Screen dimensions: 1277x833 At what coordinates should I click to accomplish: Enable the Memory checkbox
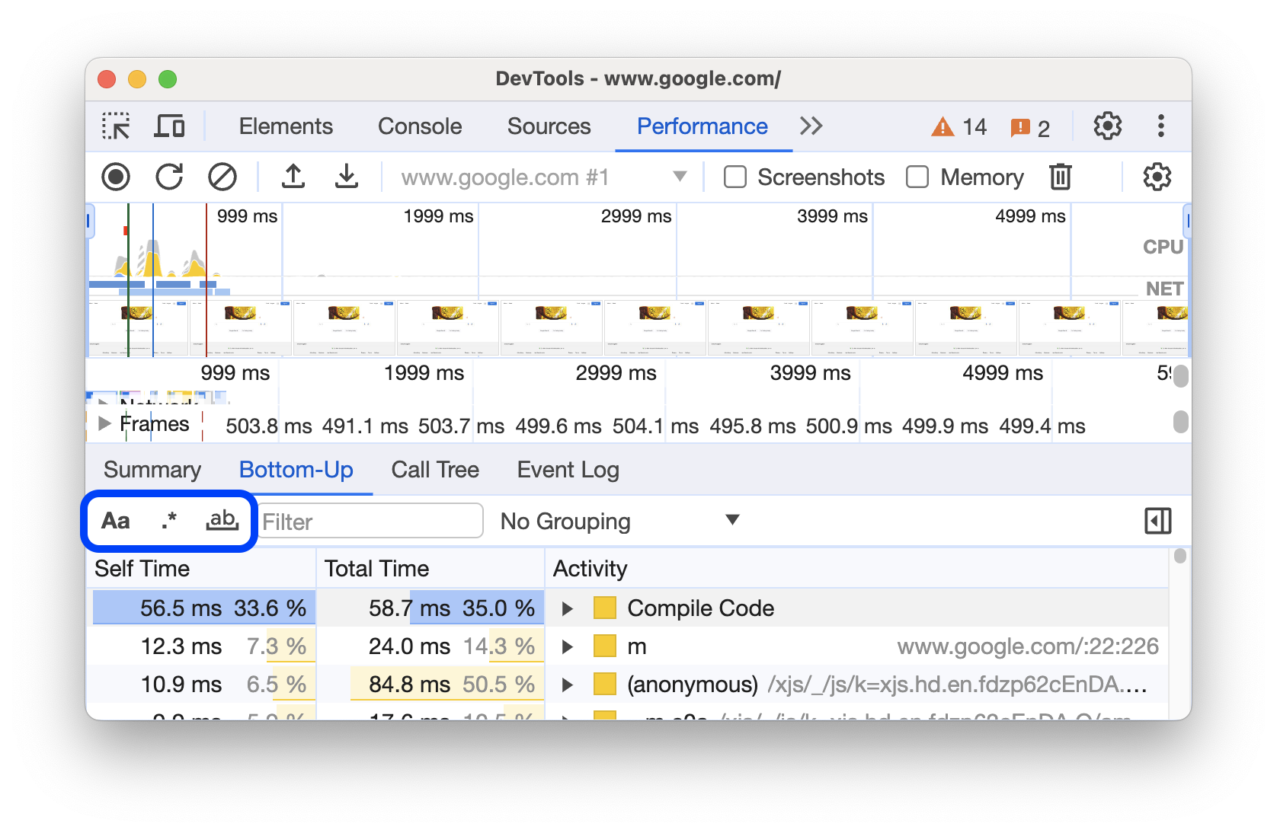coord(917,177)
